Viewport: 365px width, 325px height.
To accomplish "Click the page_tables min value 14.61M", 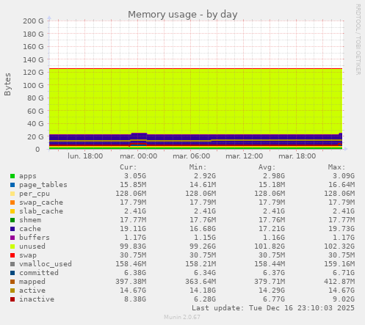I will (x=203, y=185).
